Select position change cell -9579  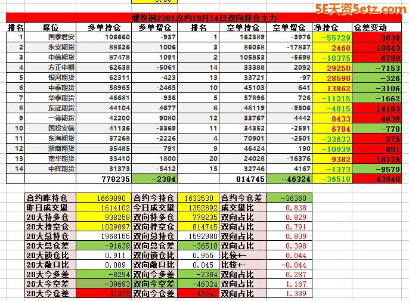pyautogui.click(x=377, y=169)
